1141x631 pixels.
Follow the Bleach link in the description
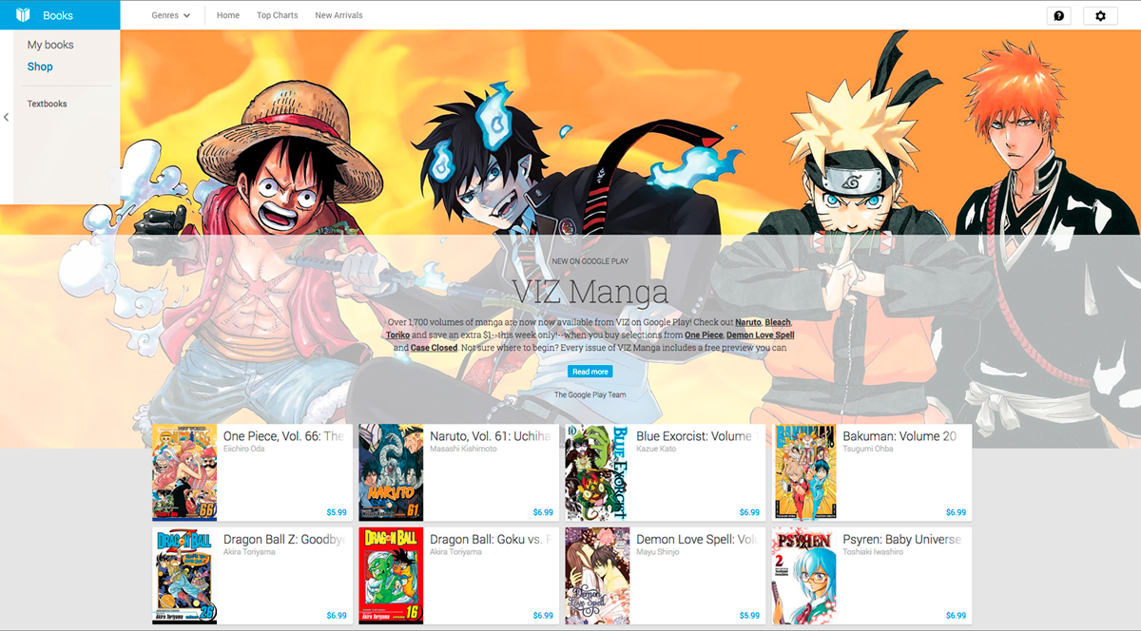pos(778,322)
